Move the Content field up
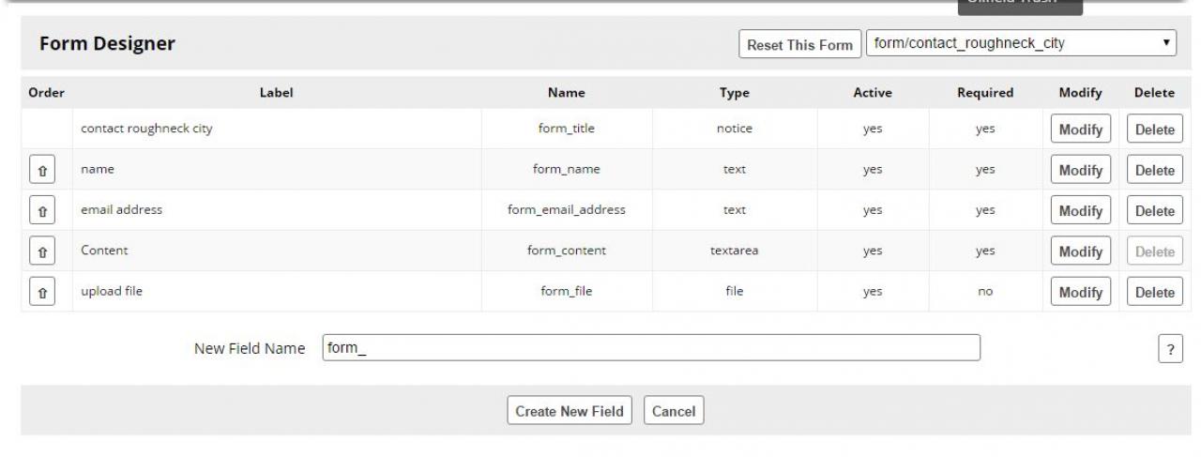This screenshot has height=457, width=1201. click(x=42, y=251)
